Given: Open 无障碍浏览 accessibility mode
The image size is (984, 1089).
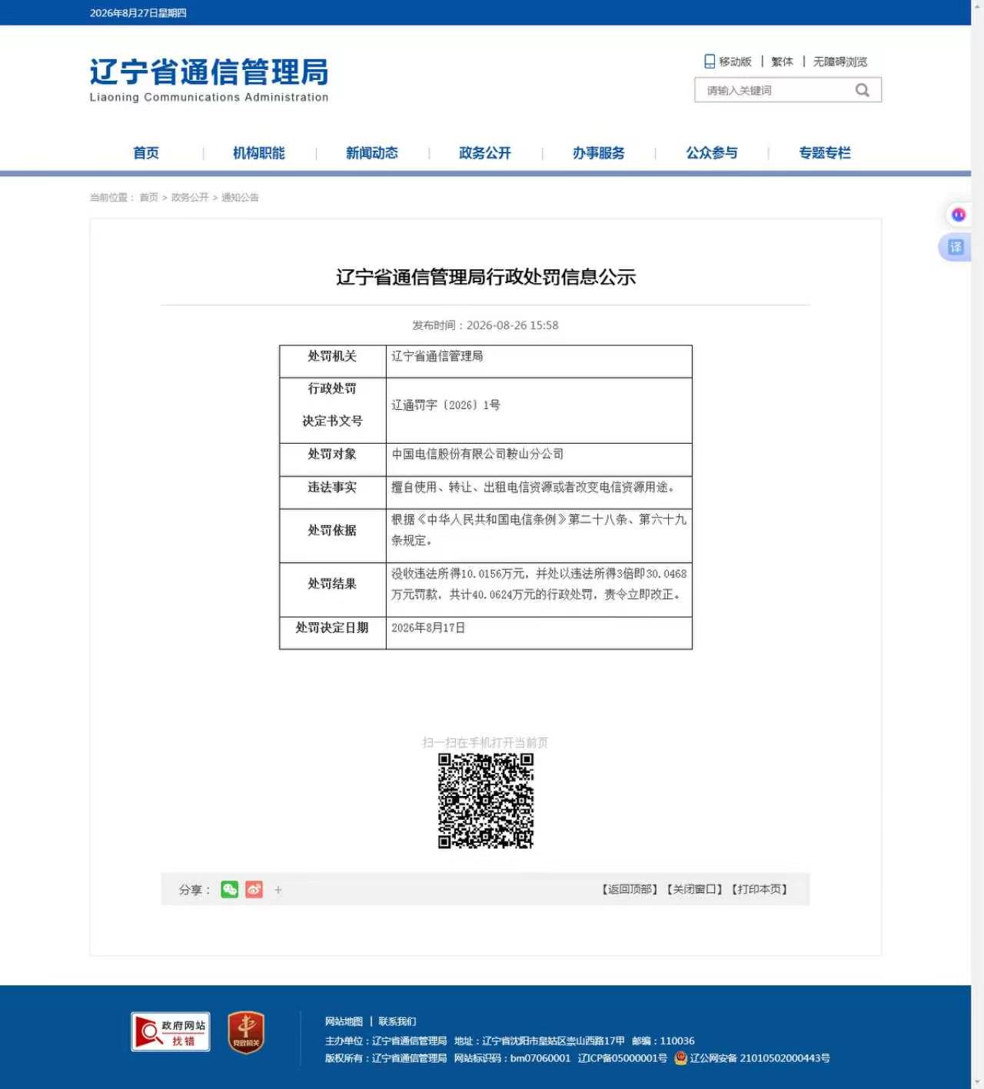Looking at the screenshot, I should (840, 62).
